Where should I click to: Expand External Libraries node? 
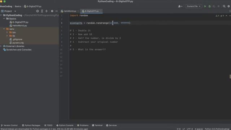point(1,46)
